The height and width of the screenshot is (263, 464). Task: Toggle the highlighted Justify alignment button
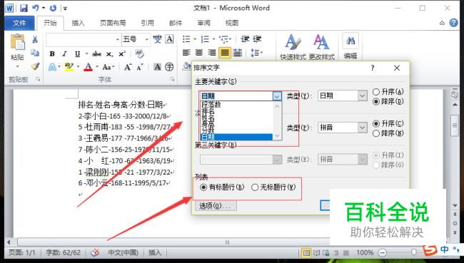pyautogui.click(x=225, y=53)
